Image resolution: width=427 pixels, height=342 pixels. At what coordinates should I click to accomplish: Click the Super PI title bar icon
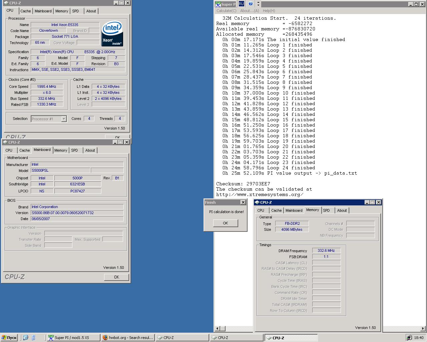(218, 4)
